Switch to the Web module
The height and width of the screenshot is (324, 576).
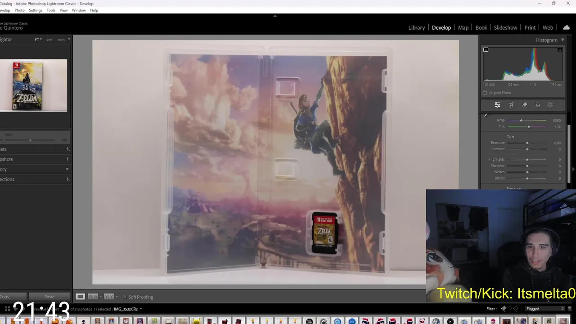(x=548, y=27)
